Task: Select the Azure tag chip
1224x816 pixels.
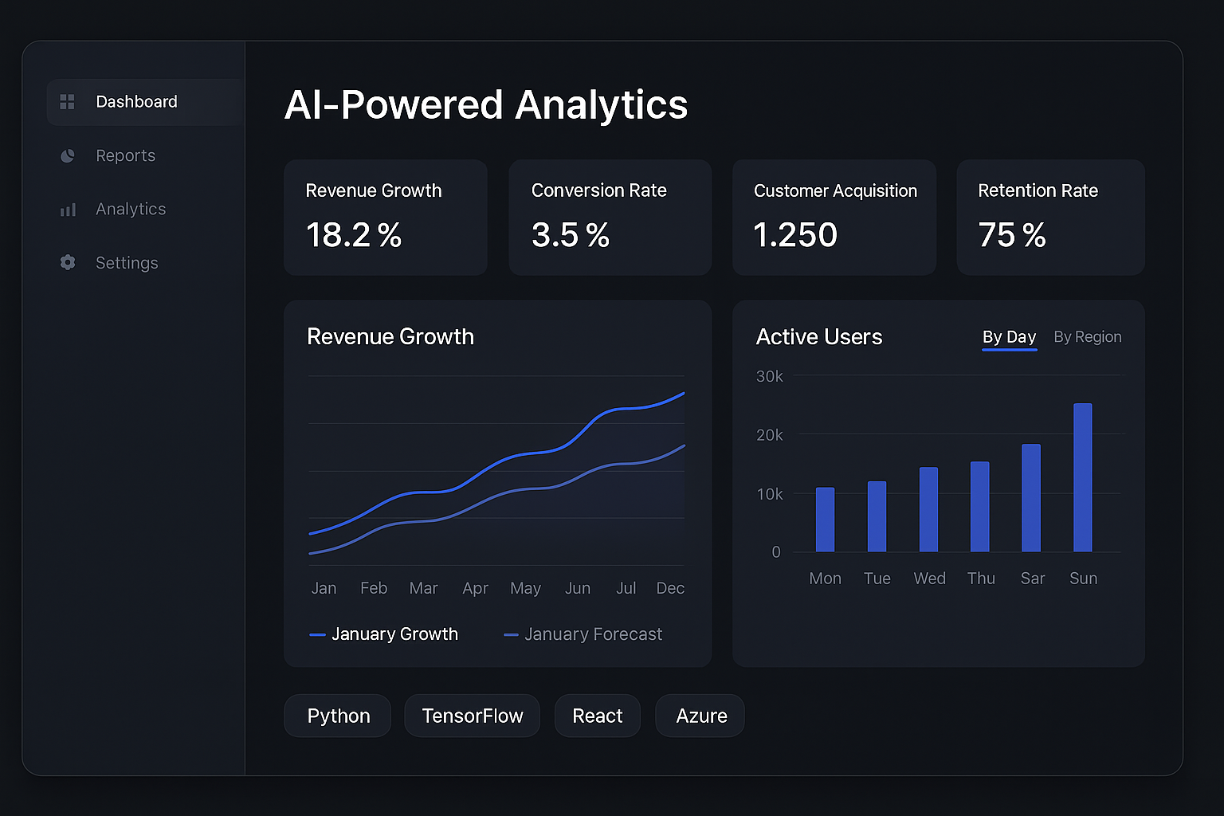Action: pyautogui.click(x=700, y=716)
